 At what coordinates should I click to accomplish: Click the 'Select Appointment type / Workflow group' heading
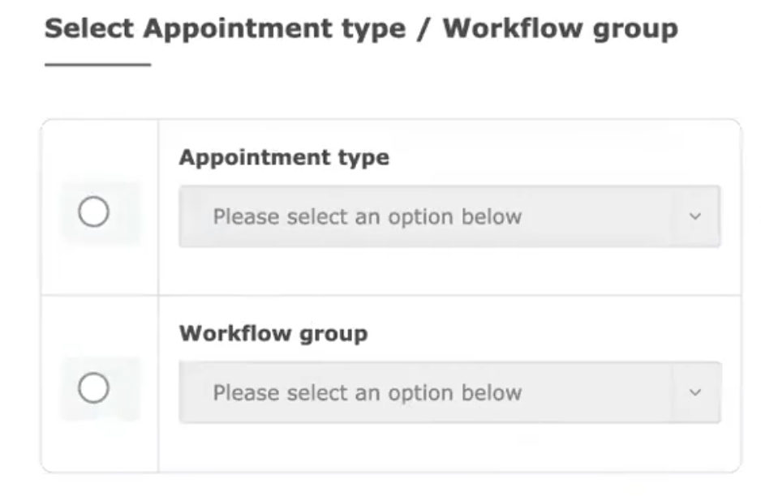tap(361, 29)
